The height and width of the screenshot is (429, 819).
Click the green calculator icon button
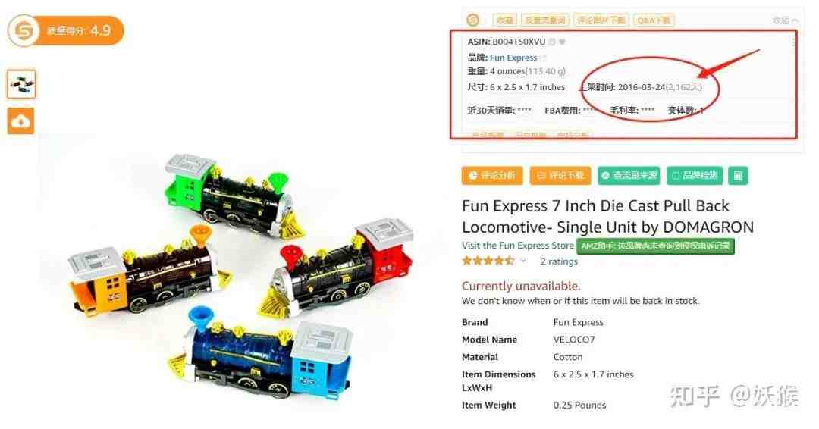(x=738, y=175)
